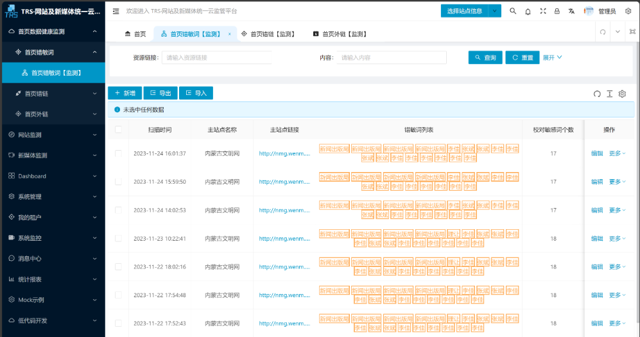Open the language translation icon
The height and width of the screenshot is (337, 640).
coord(571,11)
